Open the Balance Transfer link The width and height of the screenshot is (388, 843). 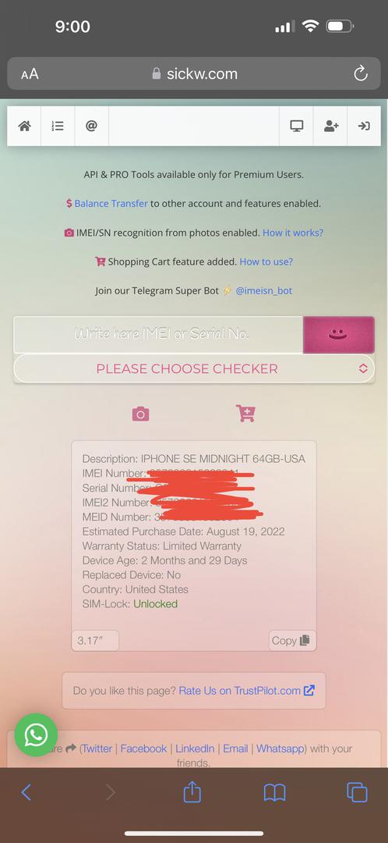(x=111, y=204)
